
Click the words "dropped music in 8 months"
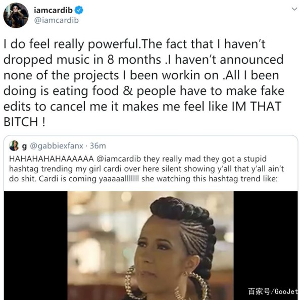pyautogui.click(x=82, y=60)
